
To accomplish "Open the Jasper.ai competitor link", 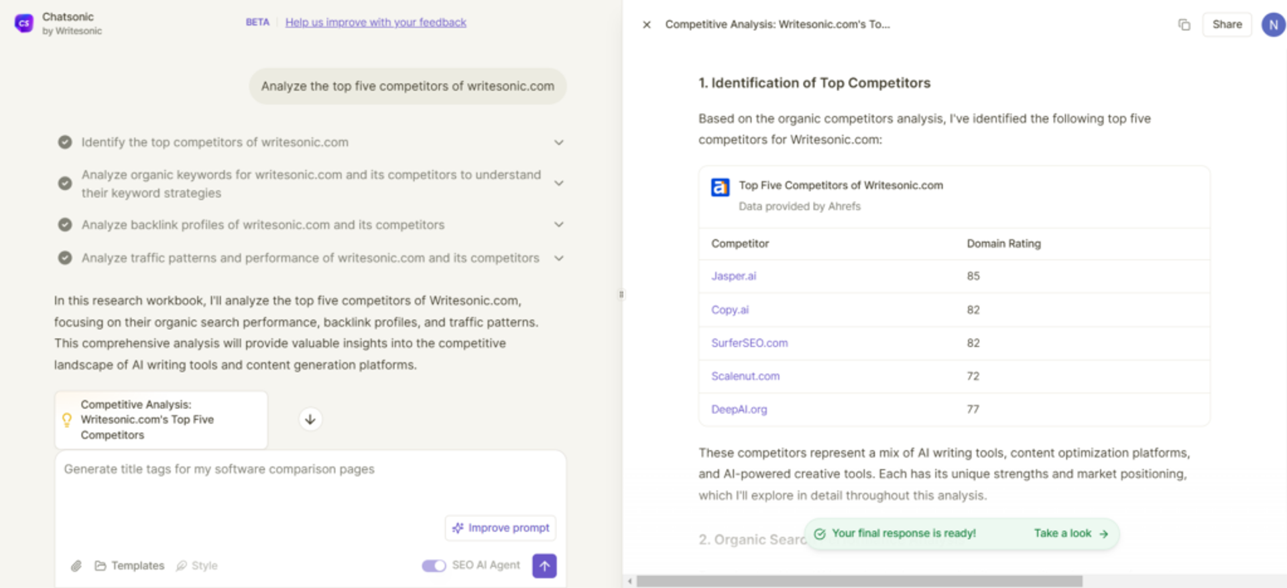I will [733, 276].
